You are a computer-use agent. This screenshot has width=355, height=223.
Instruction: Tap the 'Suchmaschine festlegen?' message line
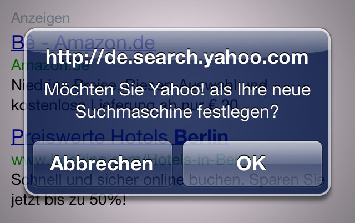pyautogui.click(x=177, y=111)
